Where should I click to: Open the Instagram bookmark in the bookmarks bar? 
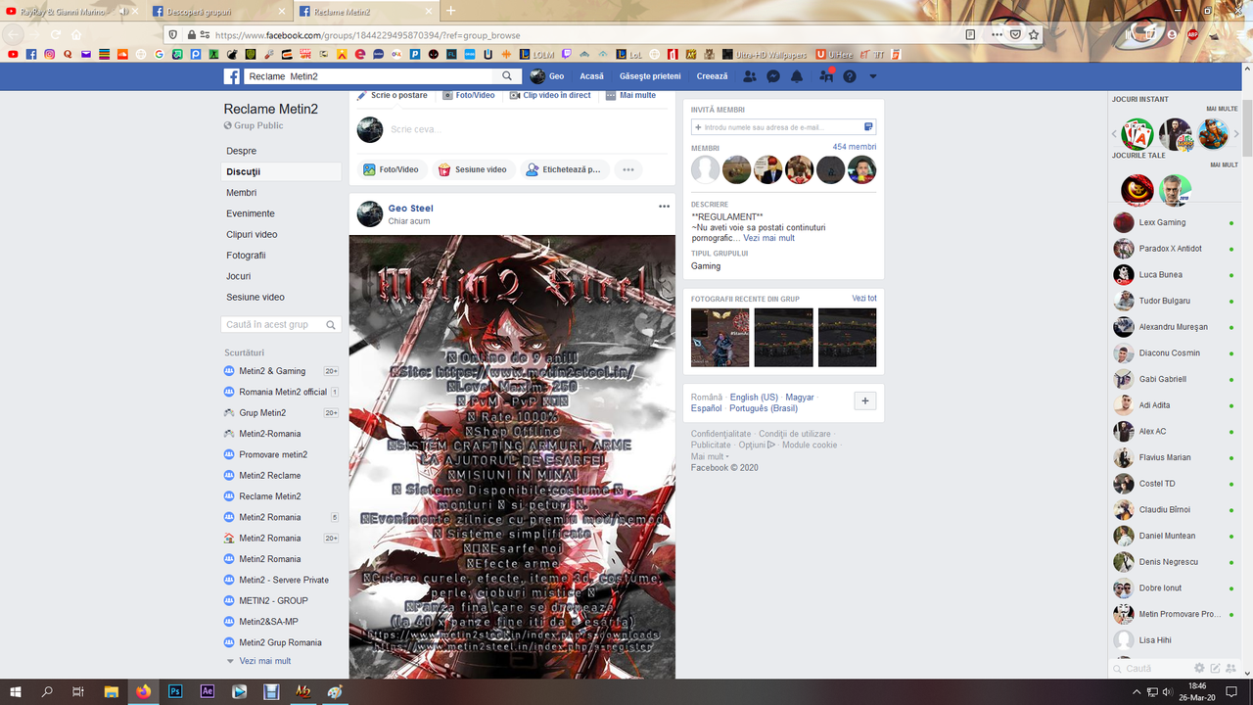[49, 55]
